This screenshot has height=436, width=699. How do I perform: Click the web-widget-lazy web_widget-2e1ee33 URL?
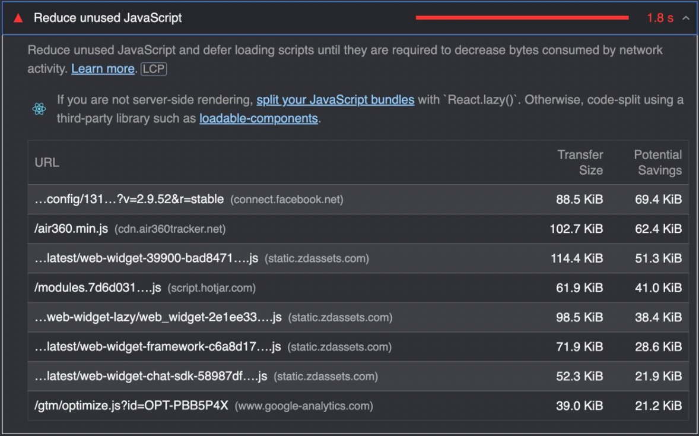click(x=158, y=317)
